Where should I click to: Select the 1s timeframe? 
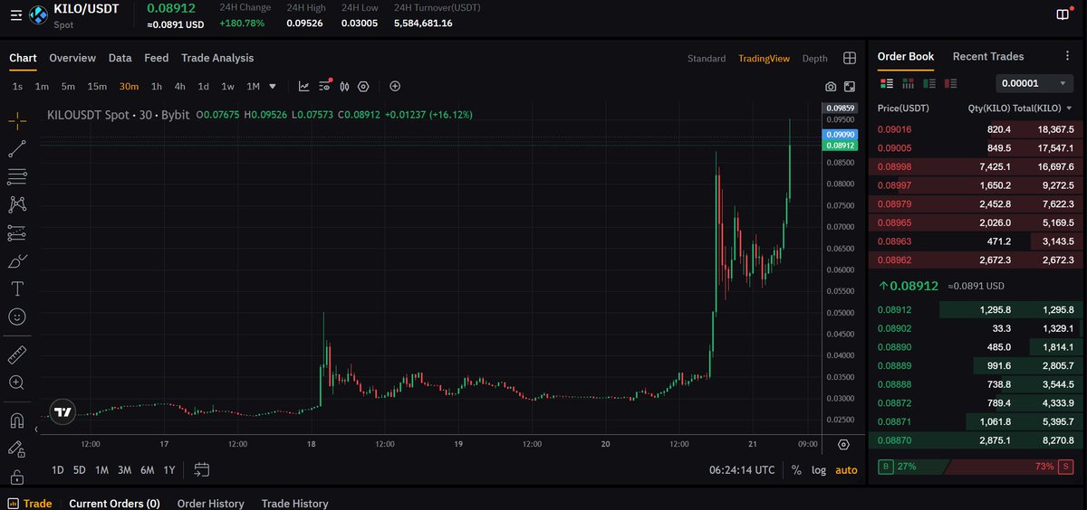17,87
